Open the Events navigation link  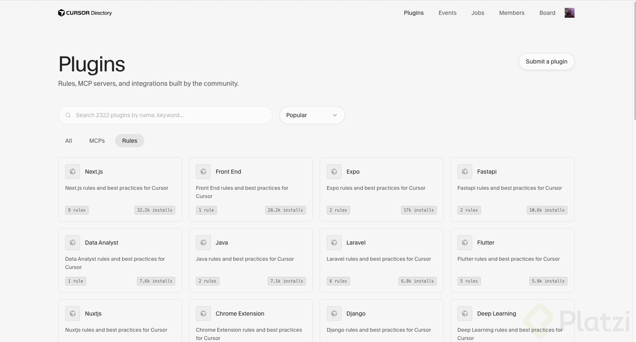[448, 13]
